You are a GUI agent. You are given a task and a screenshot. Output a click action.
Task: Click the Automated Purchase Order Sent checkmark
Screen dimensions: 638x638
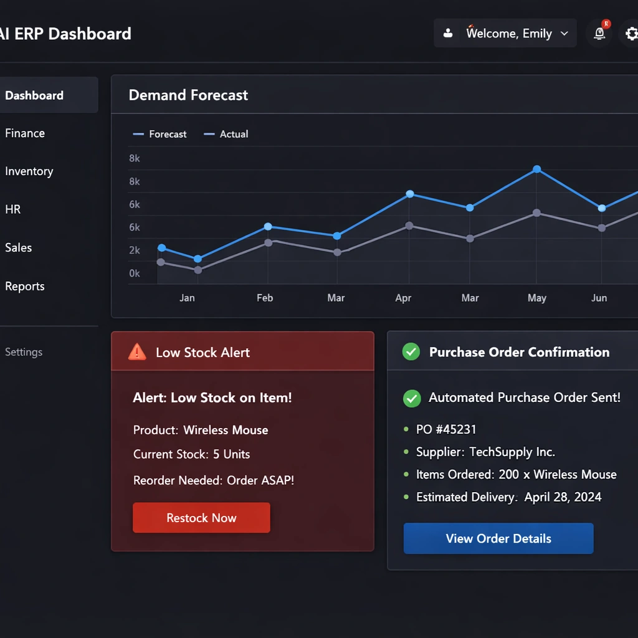(412, 398)
